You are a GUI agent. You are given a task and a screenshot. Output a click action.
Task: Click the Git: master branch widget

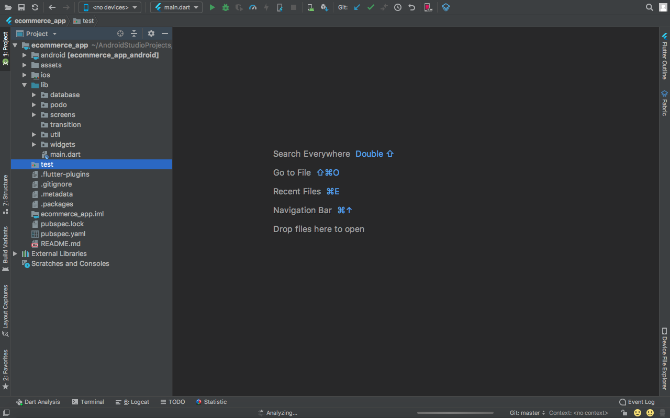[528, 413]
